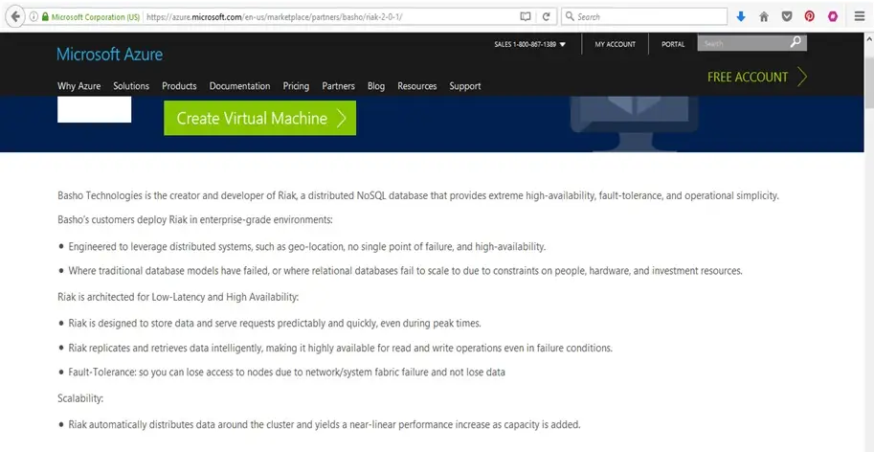Open the Pricing menu item
The width and height of the screenshot is (874, 452).
(296, 86)
